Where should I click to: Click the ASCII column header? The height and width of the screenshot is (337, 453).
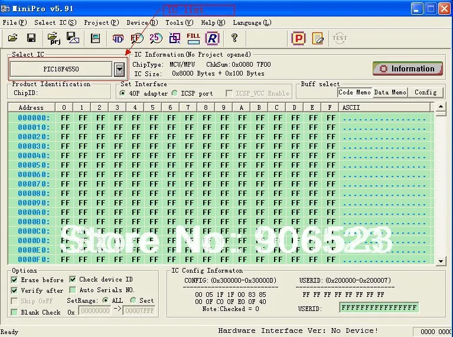[386, 107]
